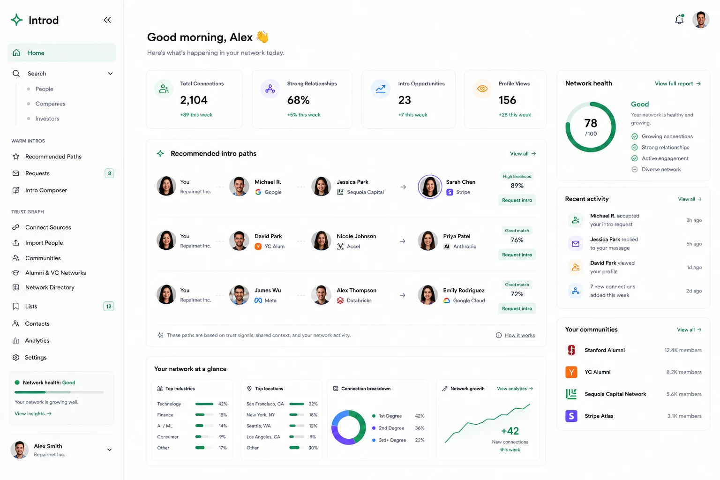Open Investors under Search
720x480 pixels.
(47, 119)
